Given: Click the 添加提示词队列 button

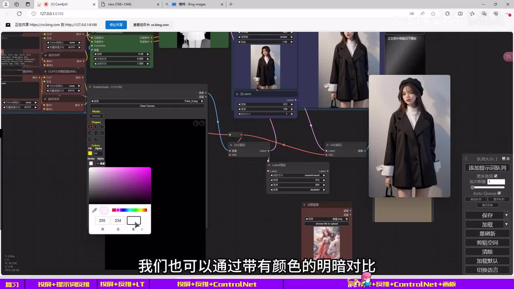Looking at the screenshot, I should click(487, 168).
